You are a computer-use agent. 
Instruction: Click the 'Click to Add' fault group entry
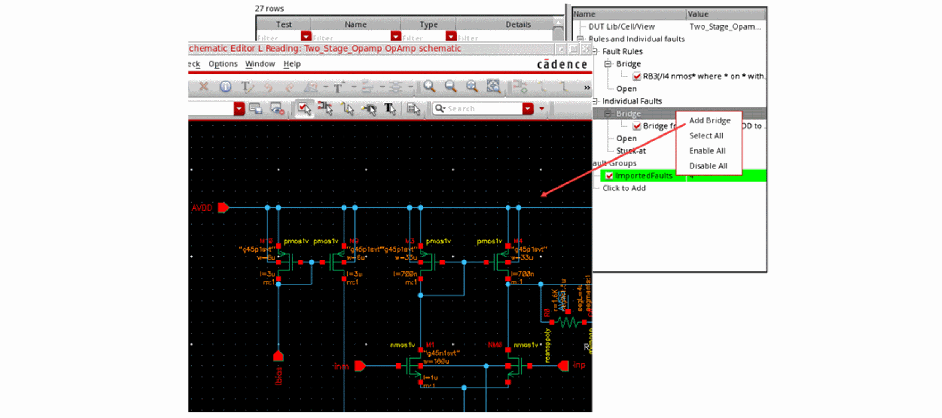[x=624, y=188]
